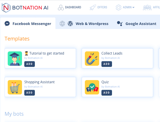Click the graduate student thumbnail
The height and width of the screenshot is (122, 160).
(15, 59)
